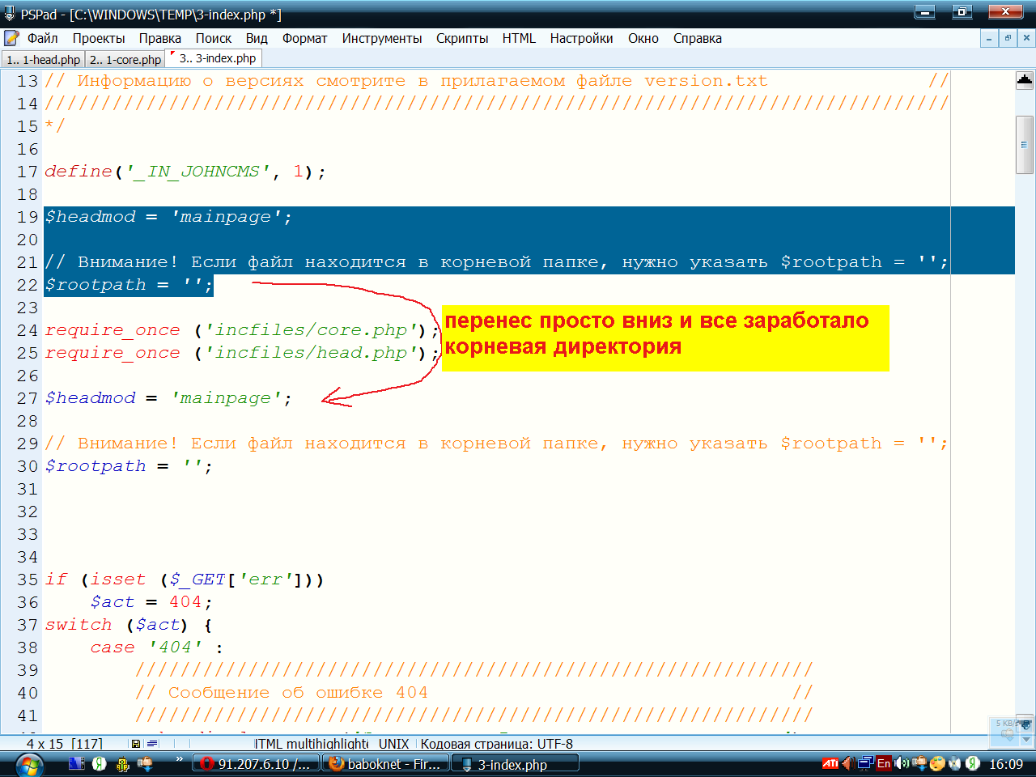The width and height of the screenshot is (1036, 777).
Task: Open the Настройки menu
Action: [581, 38]
